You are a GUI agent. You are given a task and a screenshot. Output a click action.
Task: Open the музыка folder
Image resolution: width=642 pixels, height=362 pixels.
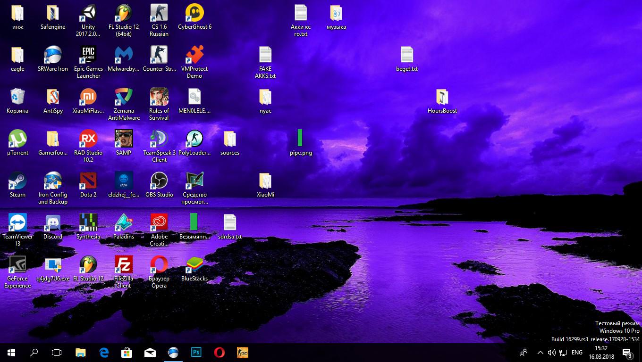(x=336, y=17)
